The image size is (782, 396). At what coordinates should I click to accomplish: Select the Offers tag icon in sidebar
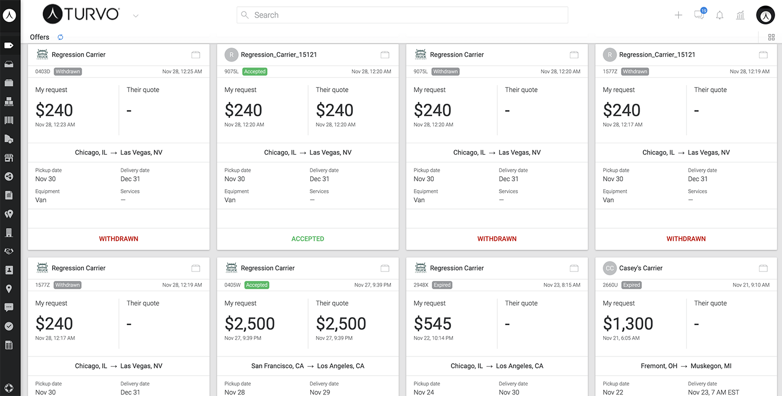(9, 45)
